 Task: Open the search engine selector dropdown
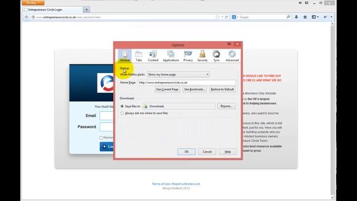pos(235,17)
